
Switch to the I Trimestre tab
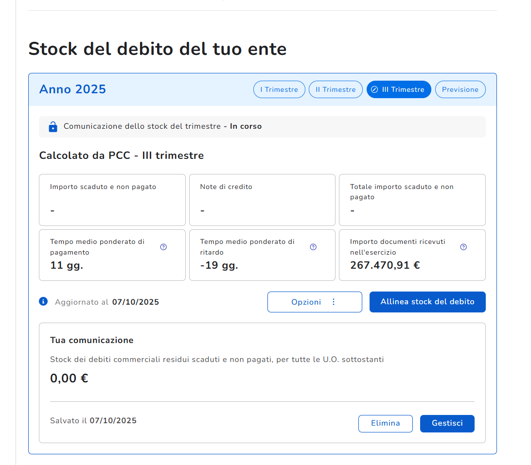[279, 89]
